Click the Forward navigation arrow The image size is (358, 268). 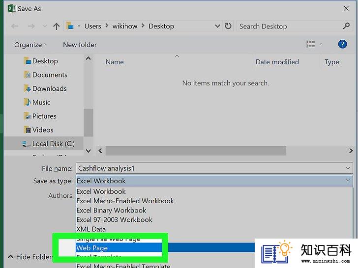point(31,26)
